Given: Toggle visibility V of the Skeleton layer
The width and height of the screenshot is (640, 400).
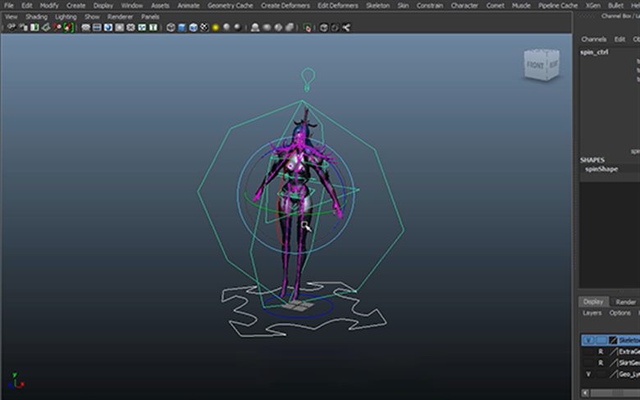Looking at the screenshot, I should point(588,340).
